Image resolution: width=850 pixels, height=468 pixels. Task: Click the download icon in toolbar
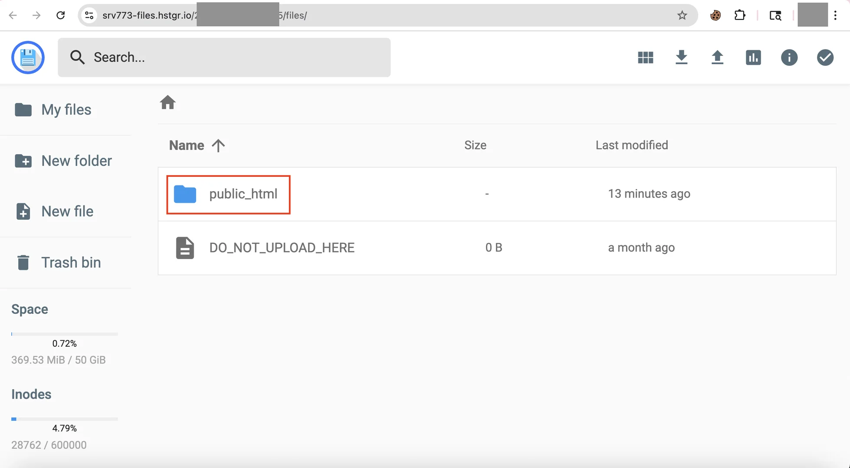click(681, 57)
